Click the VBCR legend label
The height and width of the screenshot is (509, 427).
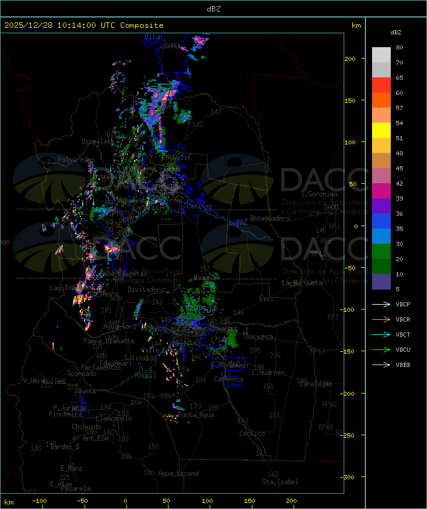tap(403, 319)
